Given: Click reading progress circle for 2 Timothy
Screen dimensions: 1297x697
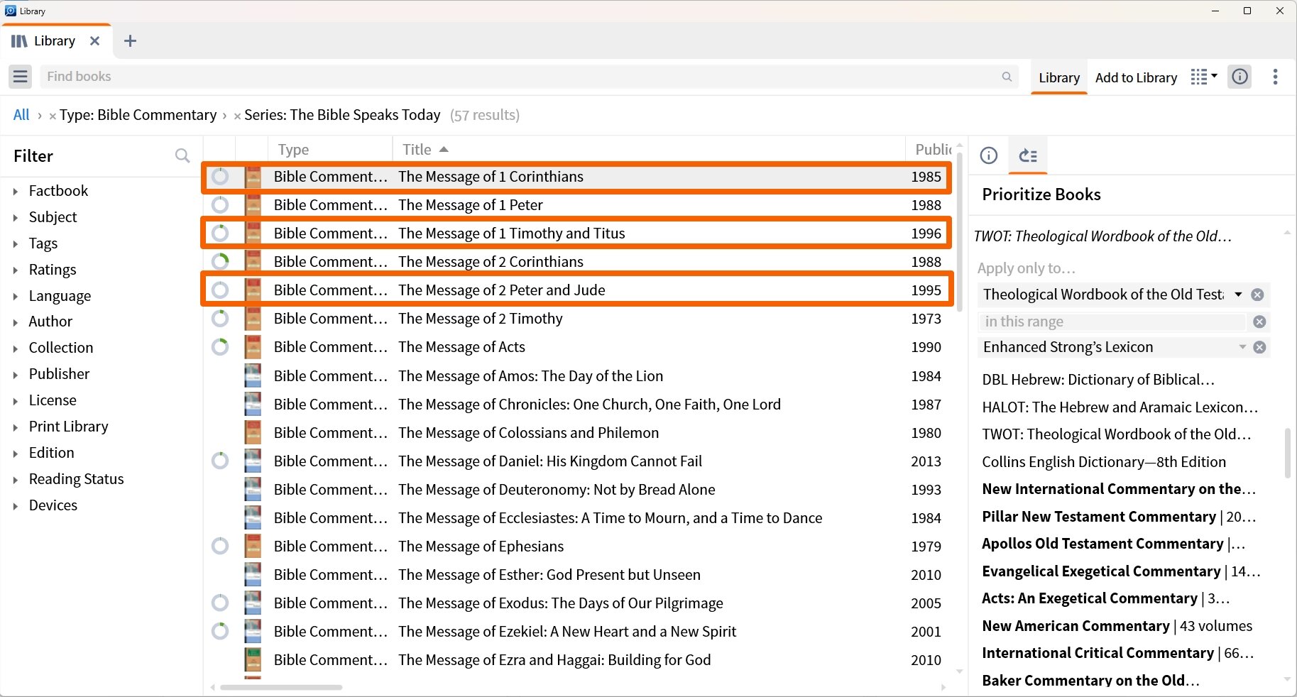Looking at the screenshot, I should tap(220, 319).
